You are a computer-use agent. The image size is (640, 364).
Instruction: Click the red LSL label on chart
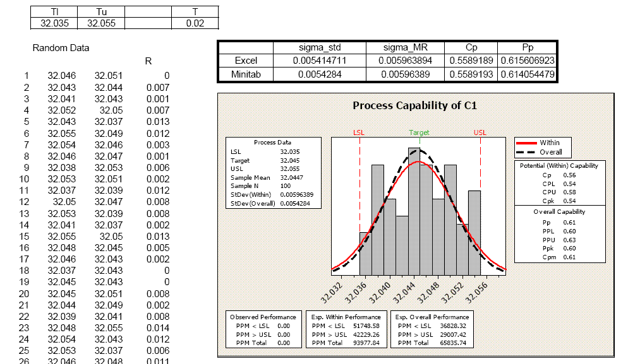click(x=359, y=132)
